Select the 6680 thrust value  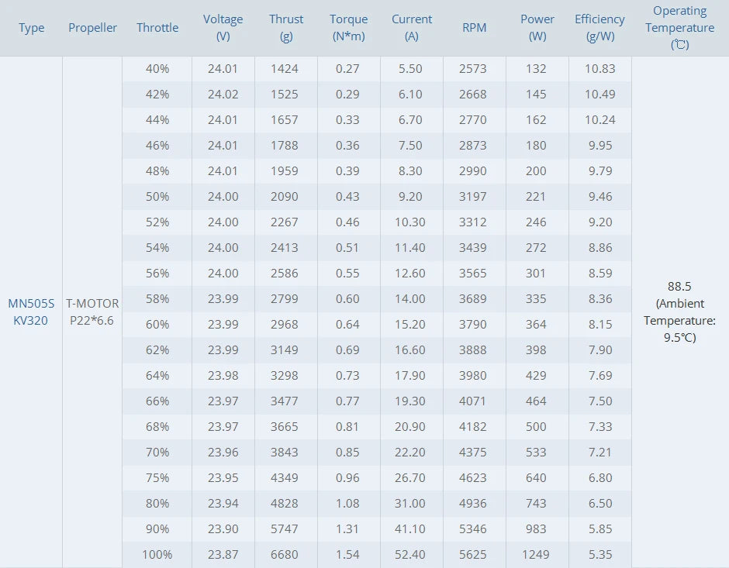[285, 555]
